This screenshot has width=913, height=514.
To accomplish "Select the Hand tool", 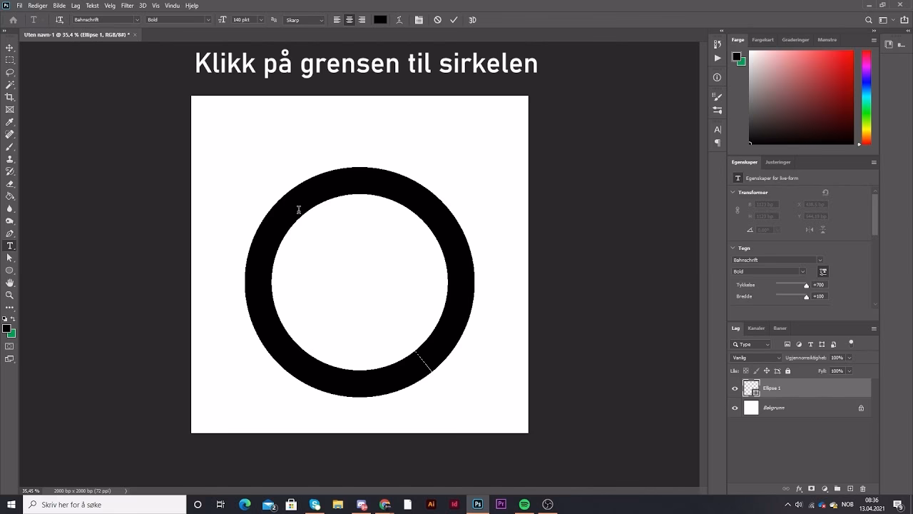I will [x=9, y=283].
